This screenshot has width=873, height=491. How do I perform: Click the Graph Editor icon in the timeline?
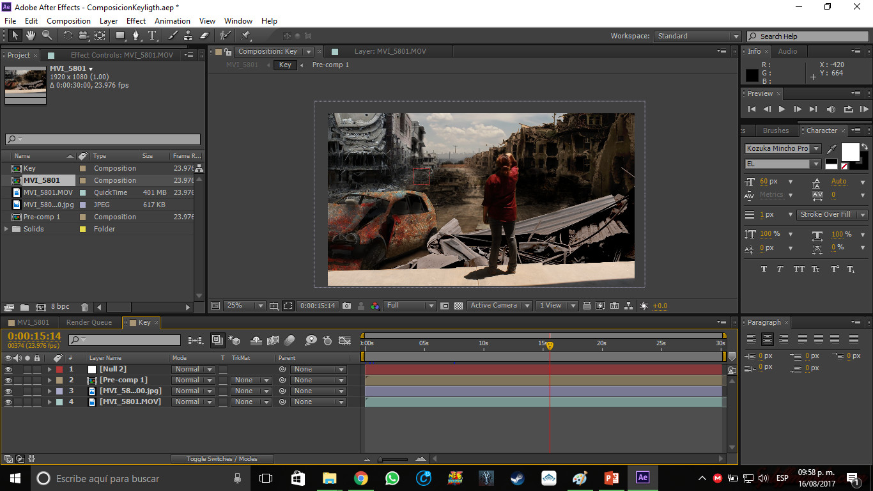(344, 340)
